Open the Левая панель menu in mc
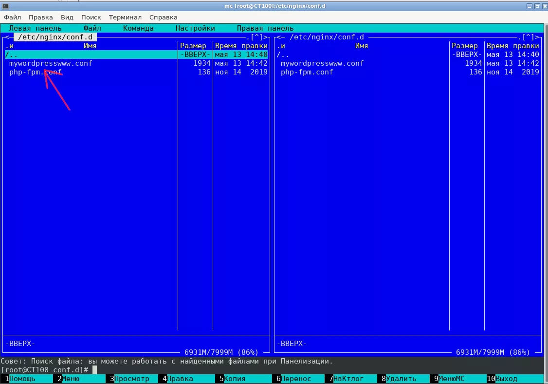Image resolution: width=548 pixels, height=384 pixels. 35,28
